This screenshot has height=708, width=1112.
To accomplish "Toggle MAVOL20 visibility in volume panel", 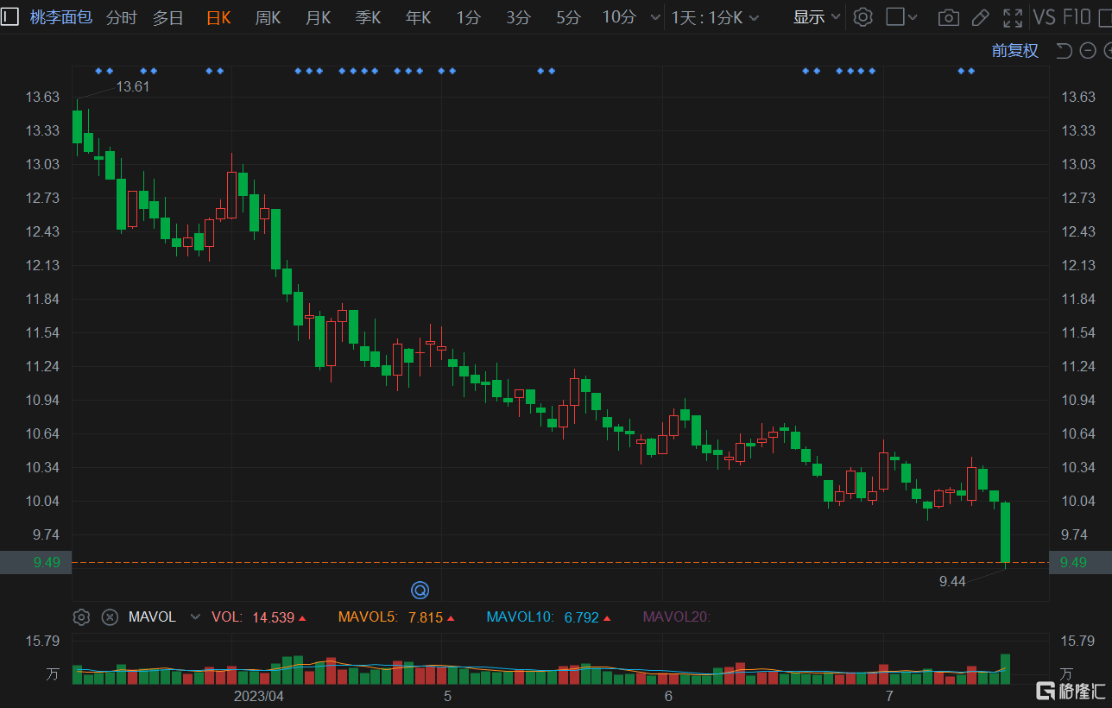I will point(676,616).
